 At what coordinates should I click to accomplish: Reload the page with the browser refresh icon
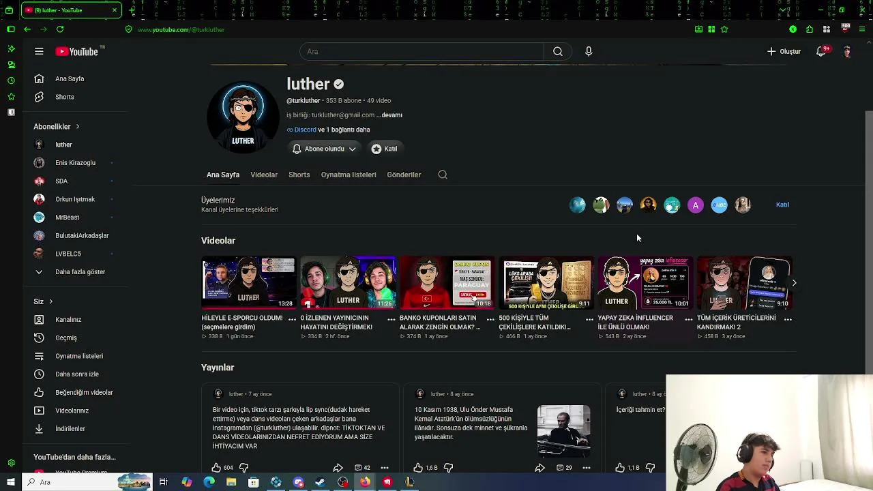60,29
